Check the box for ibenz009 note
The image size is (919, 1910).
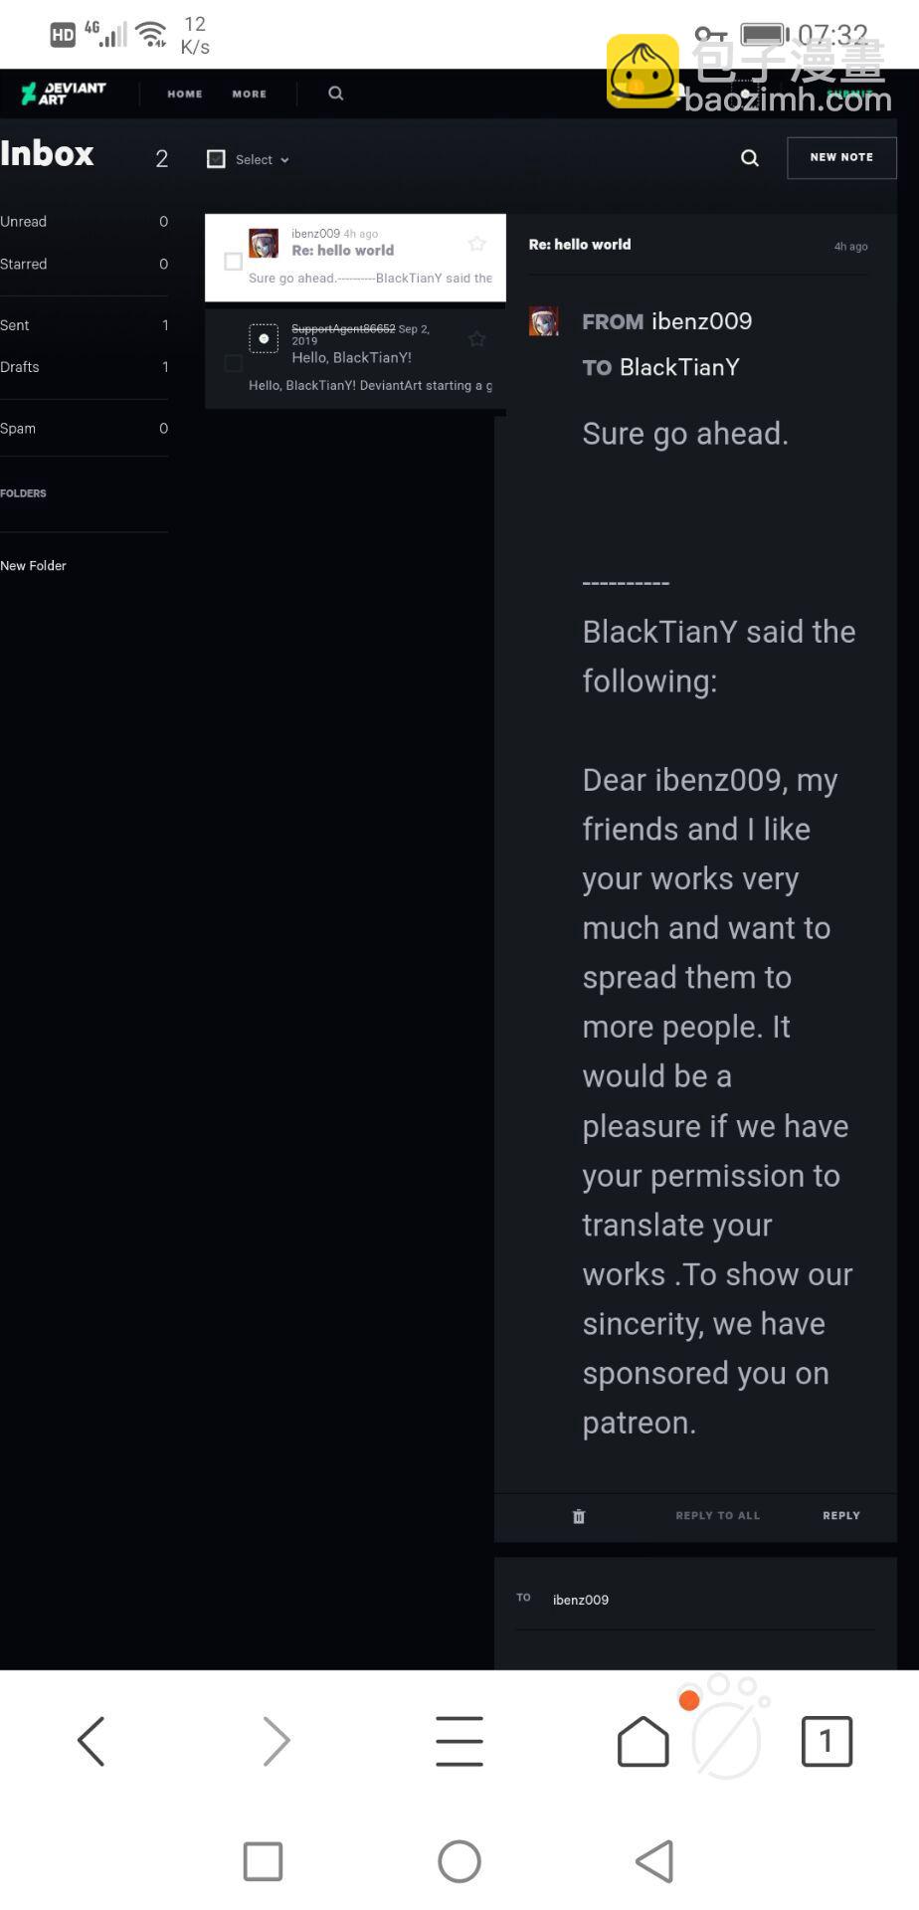point(234,262)
